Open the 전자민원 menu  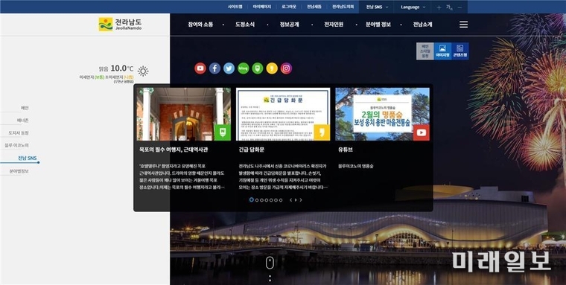[334, 25]
